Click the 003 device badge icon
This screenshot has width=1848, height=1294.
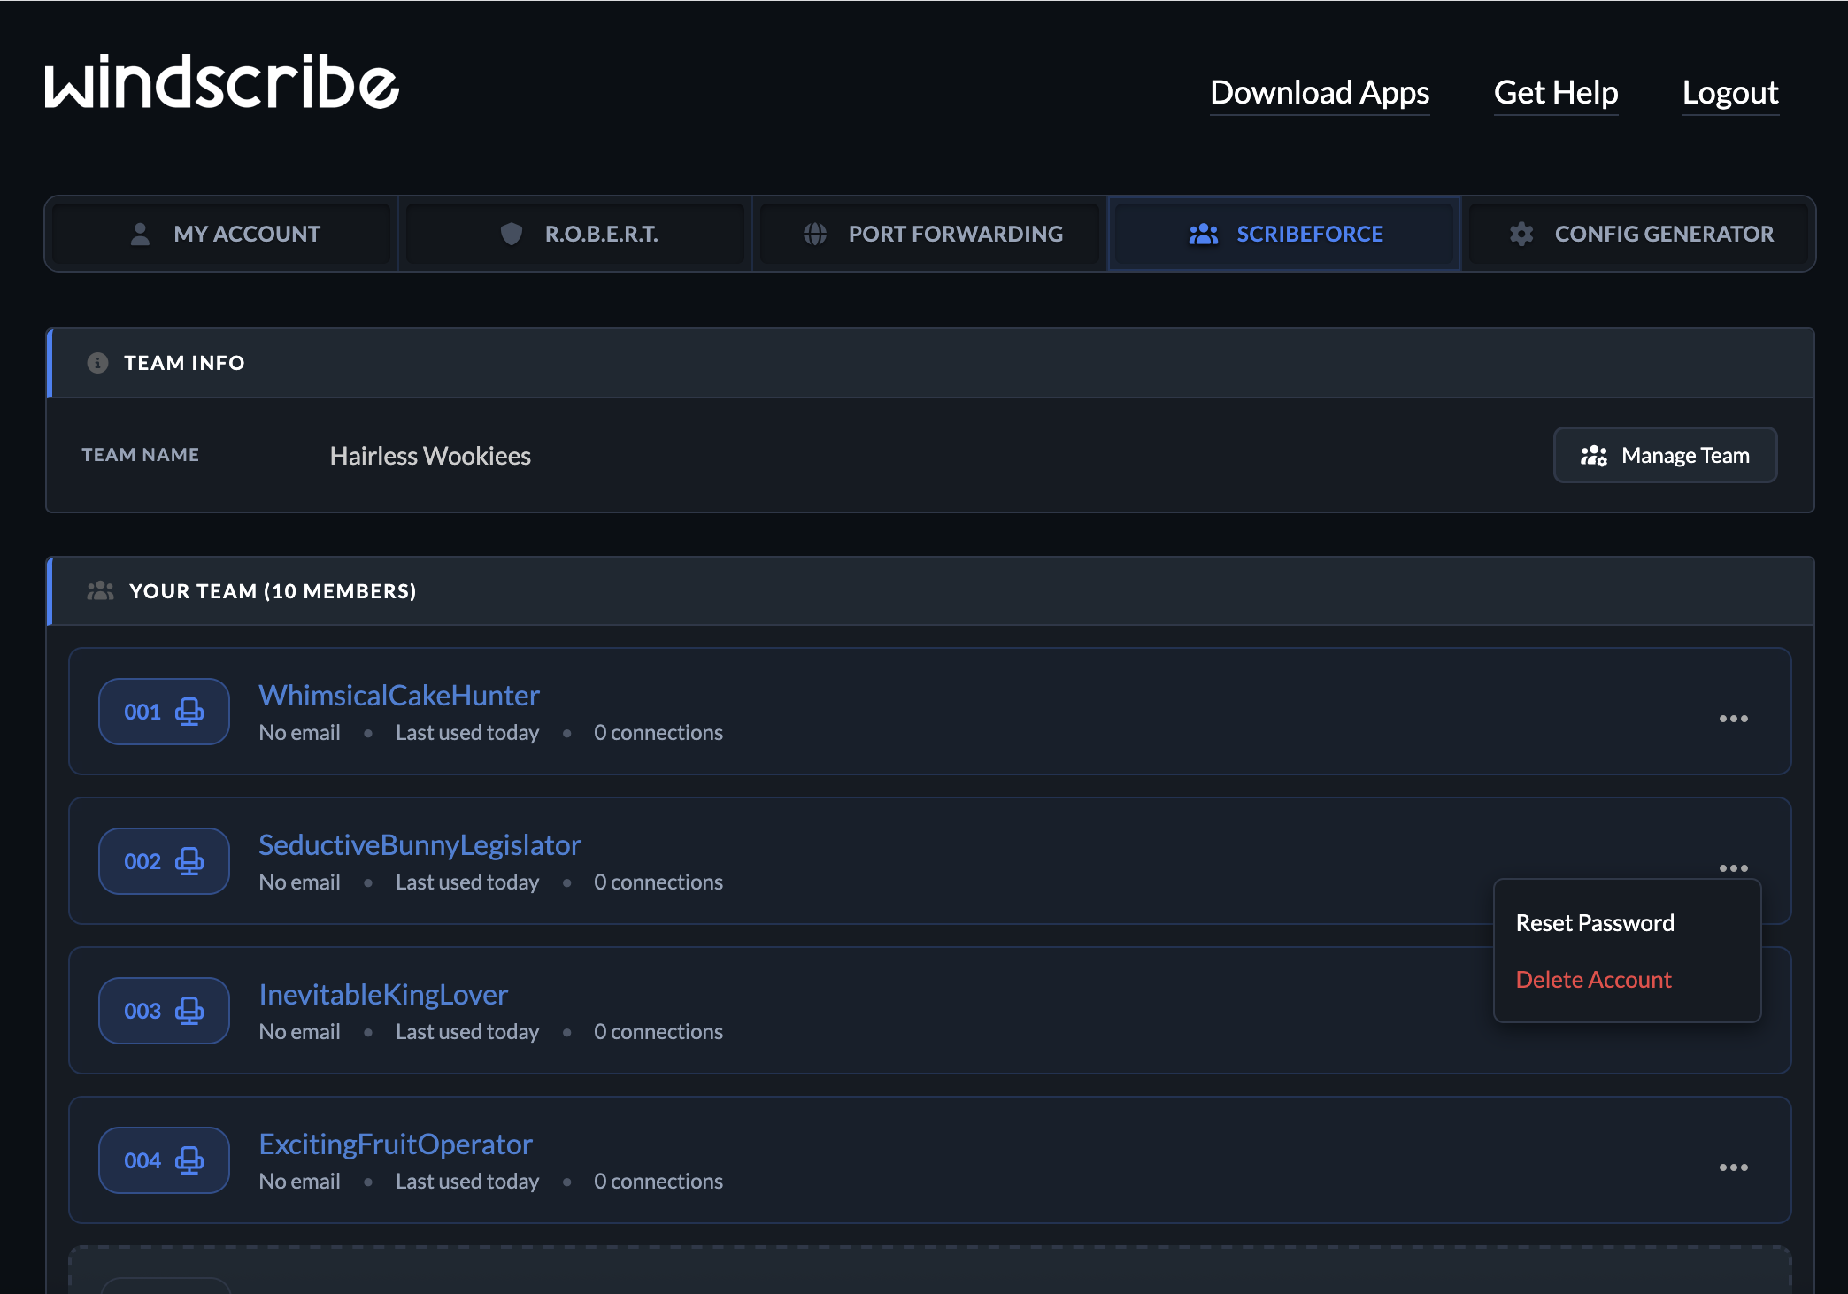(x=189, y=1011)
